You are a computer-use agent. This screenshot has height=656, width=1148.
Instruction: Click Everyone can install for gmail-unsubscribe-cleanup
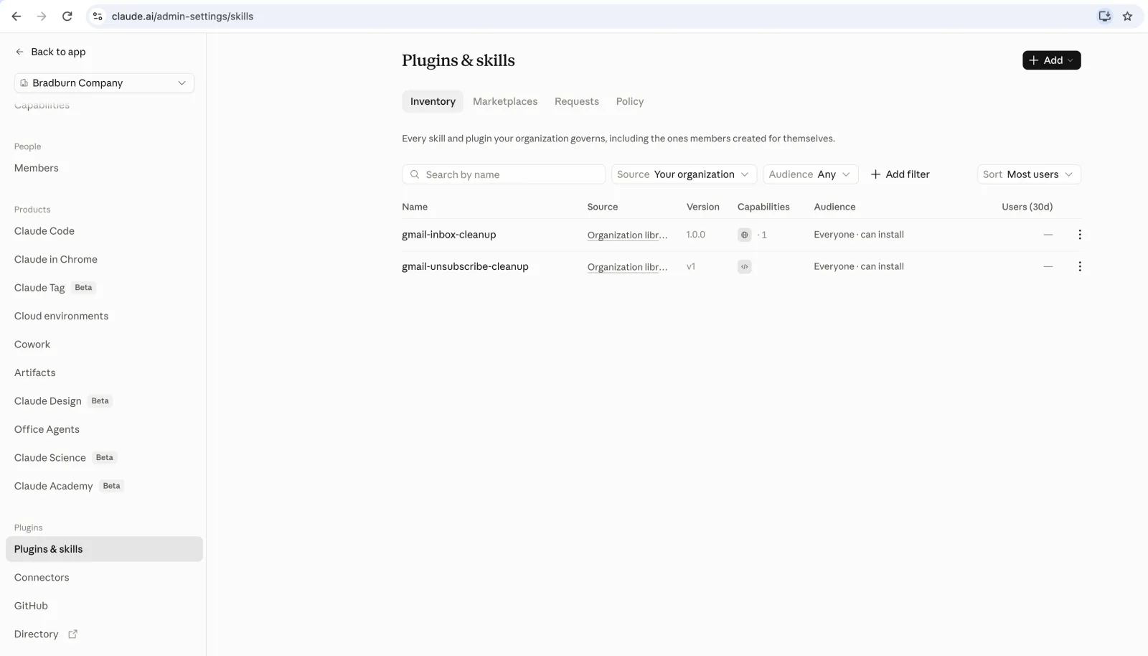click(x=859, y=266)
